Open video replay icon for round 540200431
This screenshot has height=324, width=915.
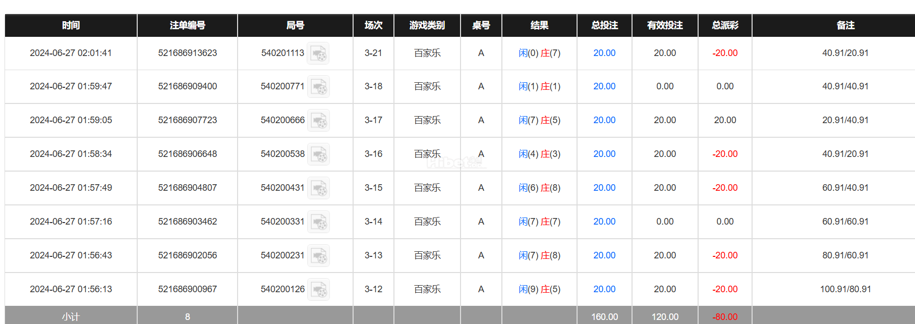pyautogui.click(x=318, y=188)
